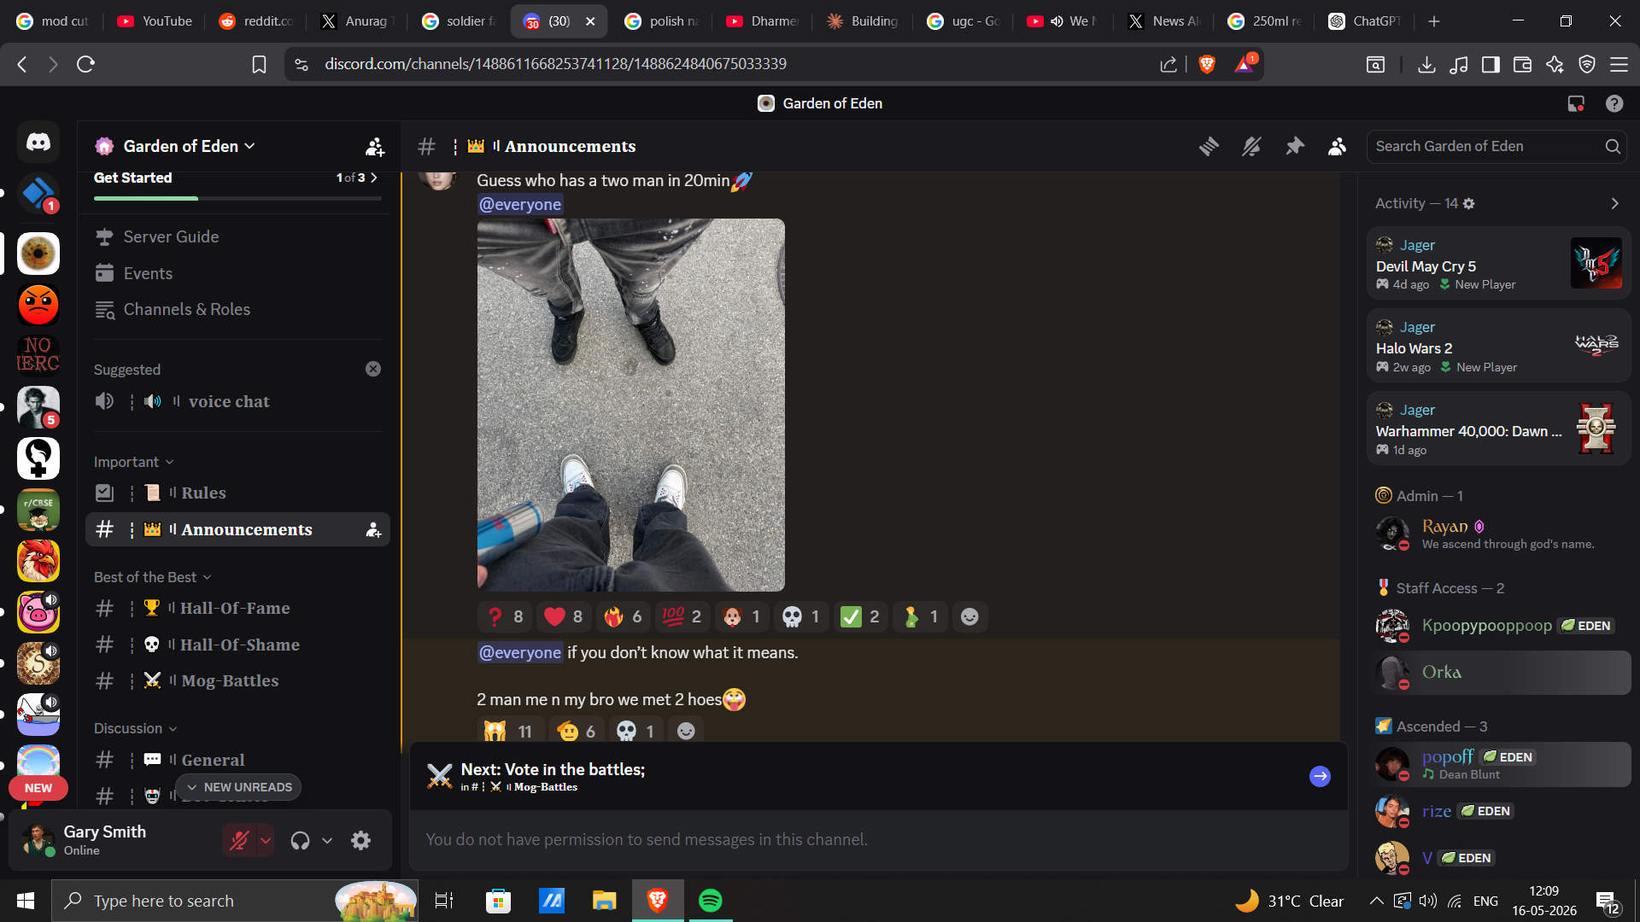Toggle fire heart reaction with 6
The height and width of the screenshot is (922, 1640).
coord(623,616)
